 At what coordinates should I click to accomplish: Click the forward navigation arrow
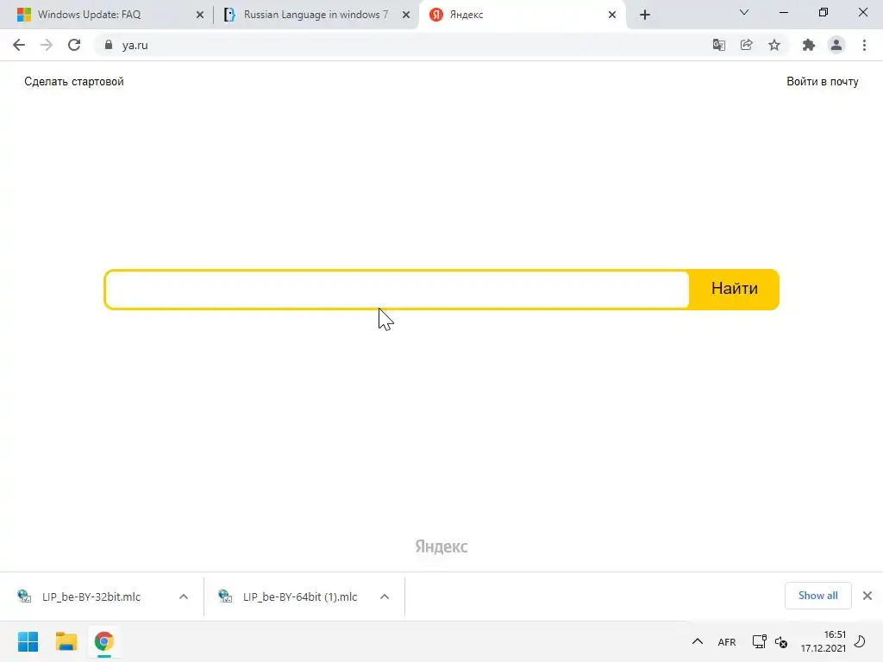(47, 45)
